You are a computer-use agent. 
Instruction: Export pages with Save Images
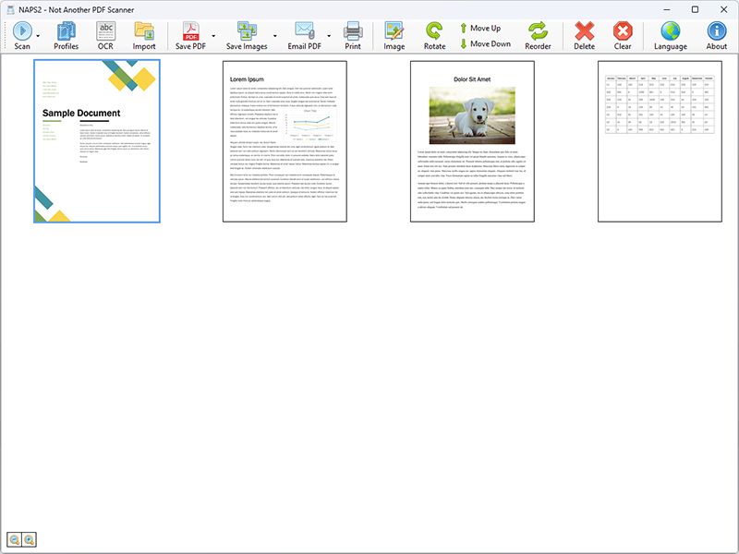pyautogui.click(x=247, y=36)
